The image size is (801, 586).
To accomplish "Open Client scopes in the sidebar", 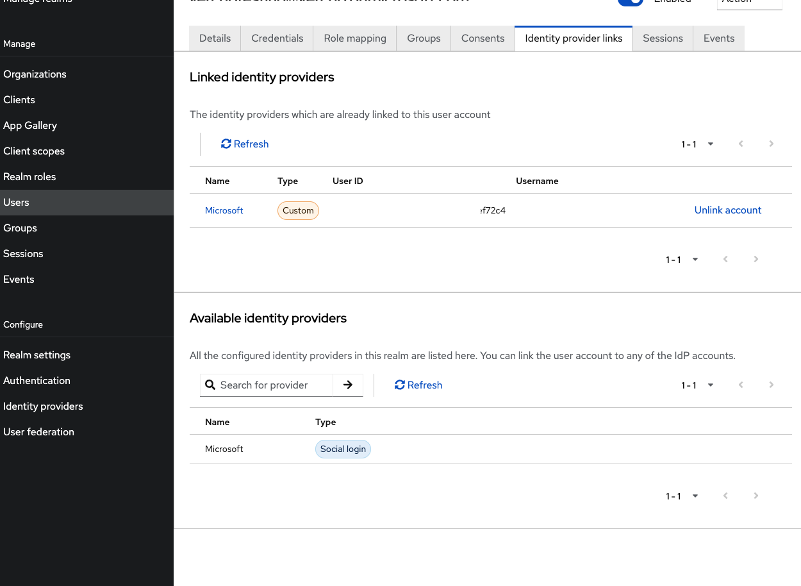I will [x=87, y=151].
